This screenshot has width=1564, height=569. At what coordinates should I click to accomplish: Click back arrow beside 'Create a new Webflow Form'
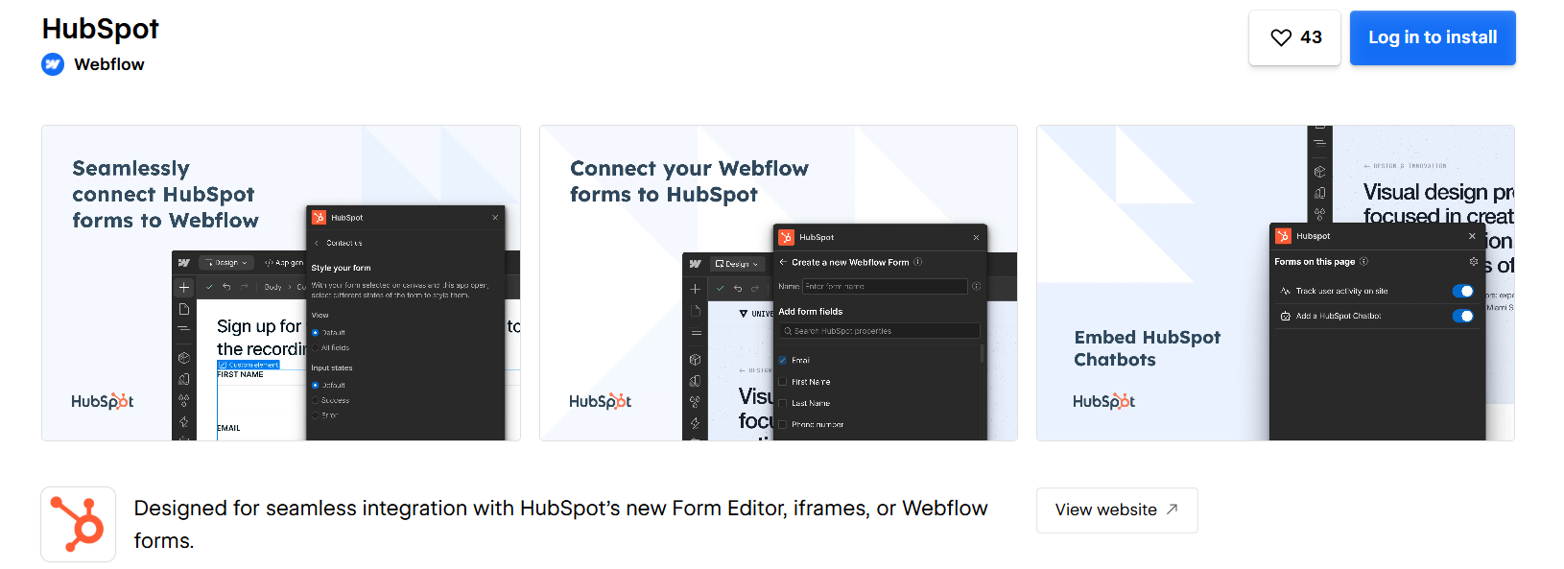783,262
